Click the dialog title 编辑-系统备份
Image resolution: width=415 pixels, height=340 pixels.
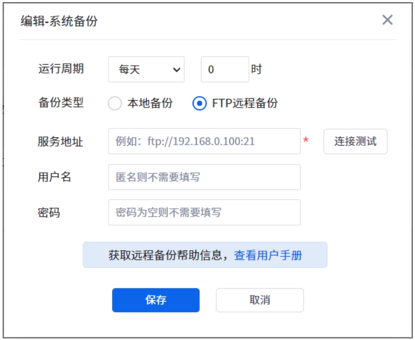[x=59, y=21]
